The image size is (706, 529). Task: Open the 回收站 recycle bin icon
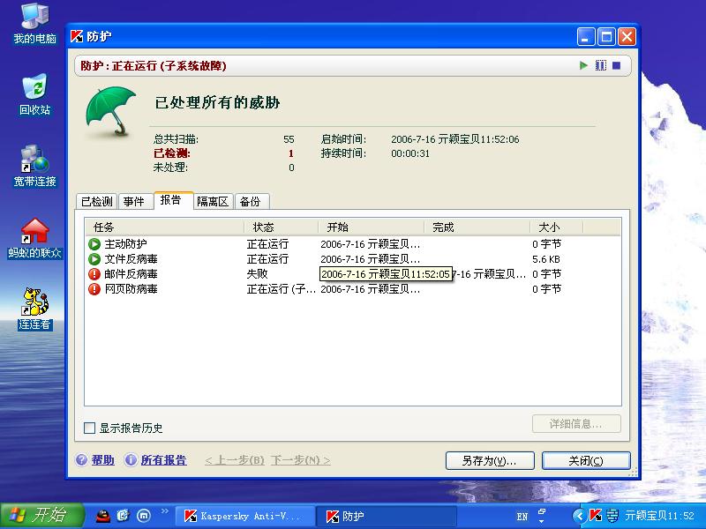34,95
